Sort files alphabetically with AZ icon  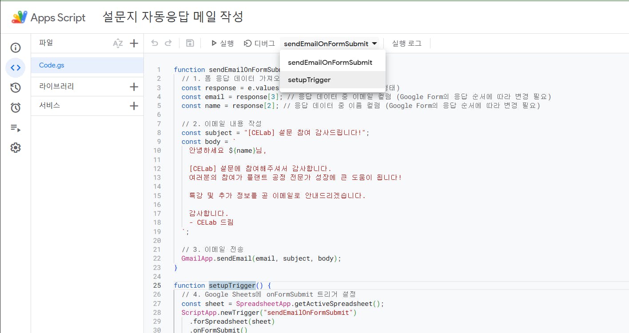click(x=118, y=44)
